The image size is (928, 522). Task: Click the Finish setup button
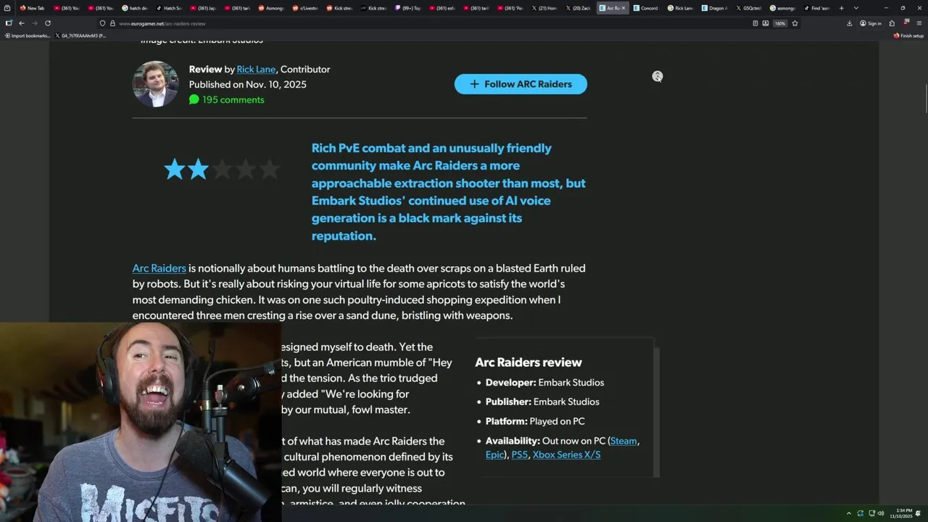click(x=908, y=36)
